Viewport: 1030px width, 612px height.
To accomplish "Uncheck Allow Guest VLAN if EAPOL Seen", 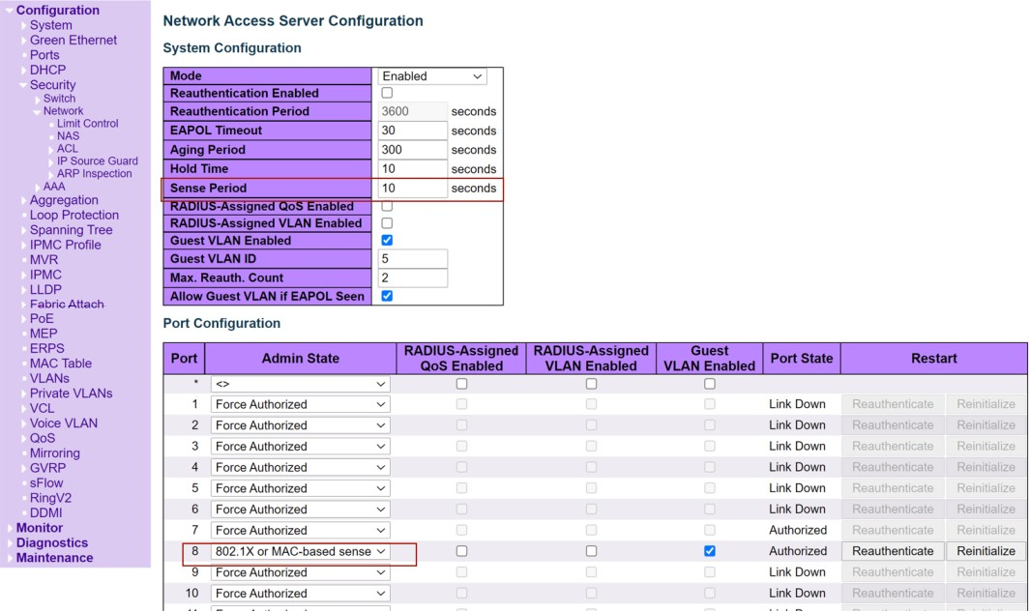I will [385, 296].
